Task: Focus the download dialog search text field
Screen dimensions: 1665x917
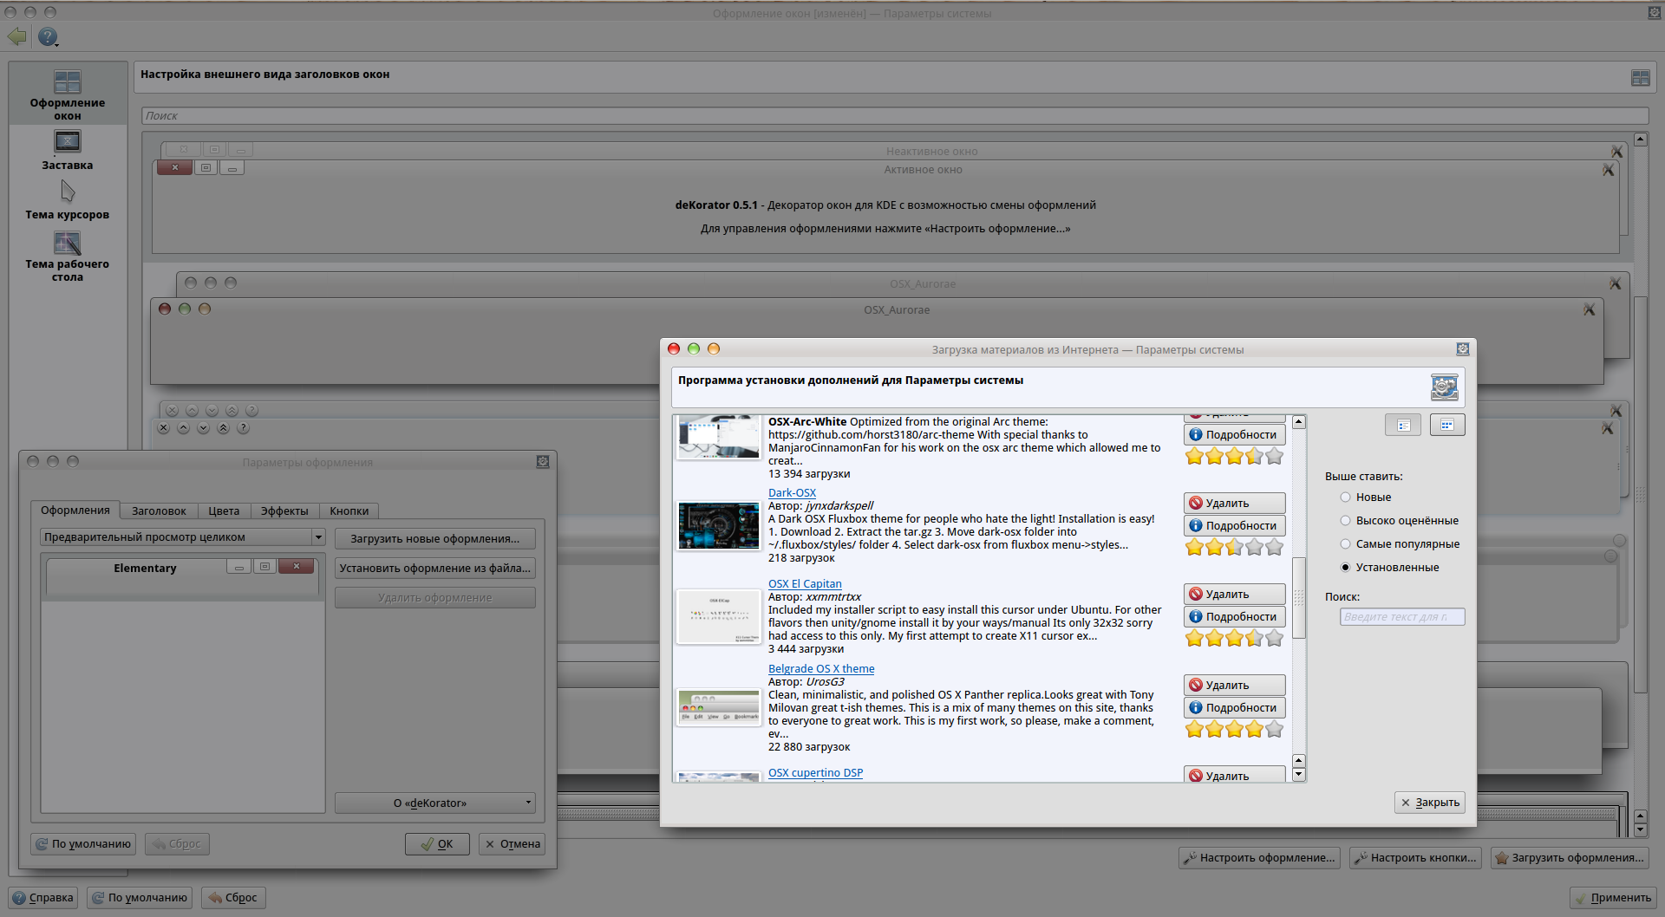Action: (x=1402, y=617)
